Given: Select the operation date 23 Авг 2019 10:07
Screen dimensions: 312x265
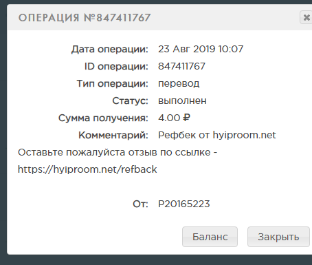Looking at the screenshot, I should point(201,49).
